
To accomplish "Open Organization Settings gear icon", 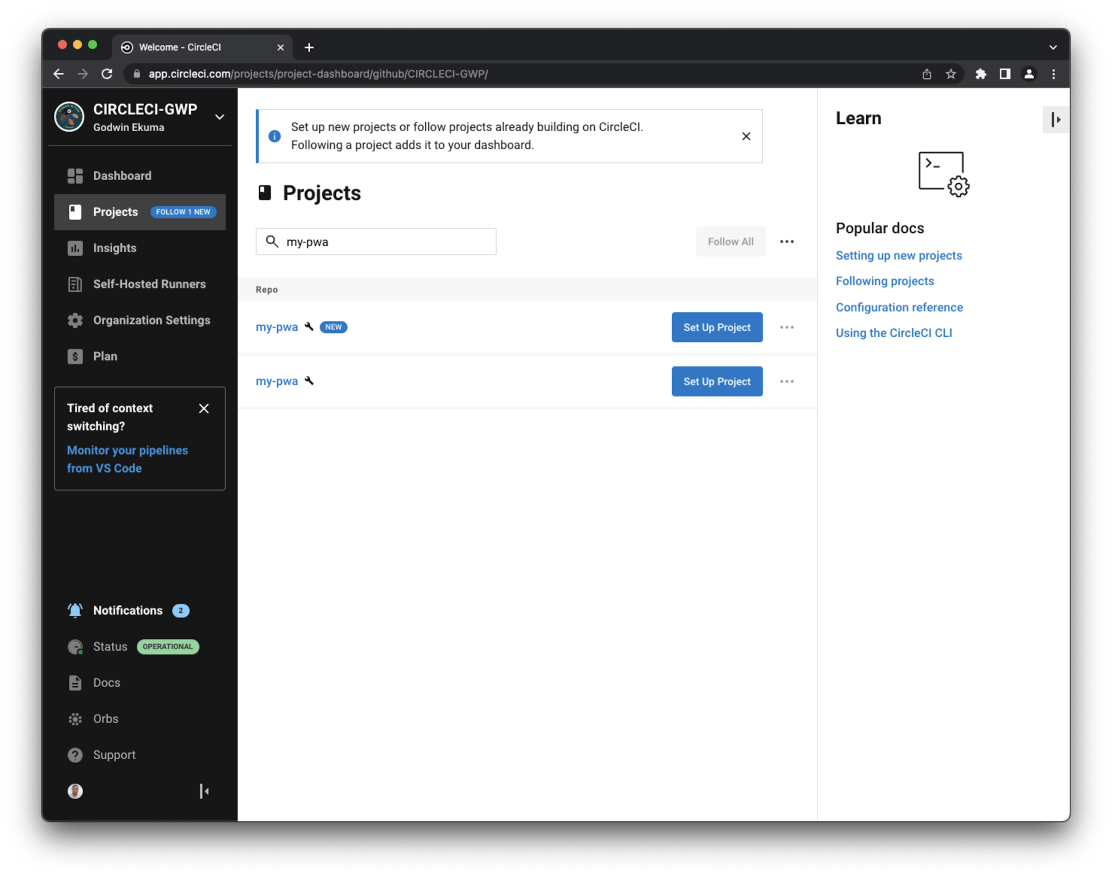I will pos(75,320).
